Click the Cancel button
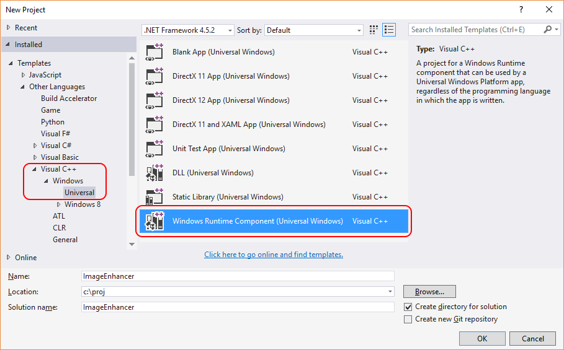This screenshot has height=350, width=564. point(533,338)
